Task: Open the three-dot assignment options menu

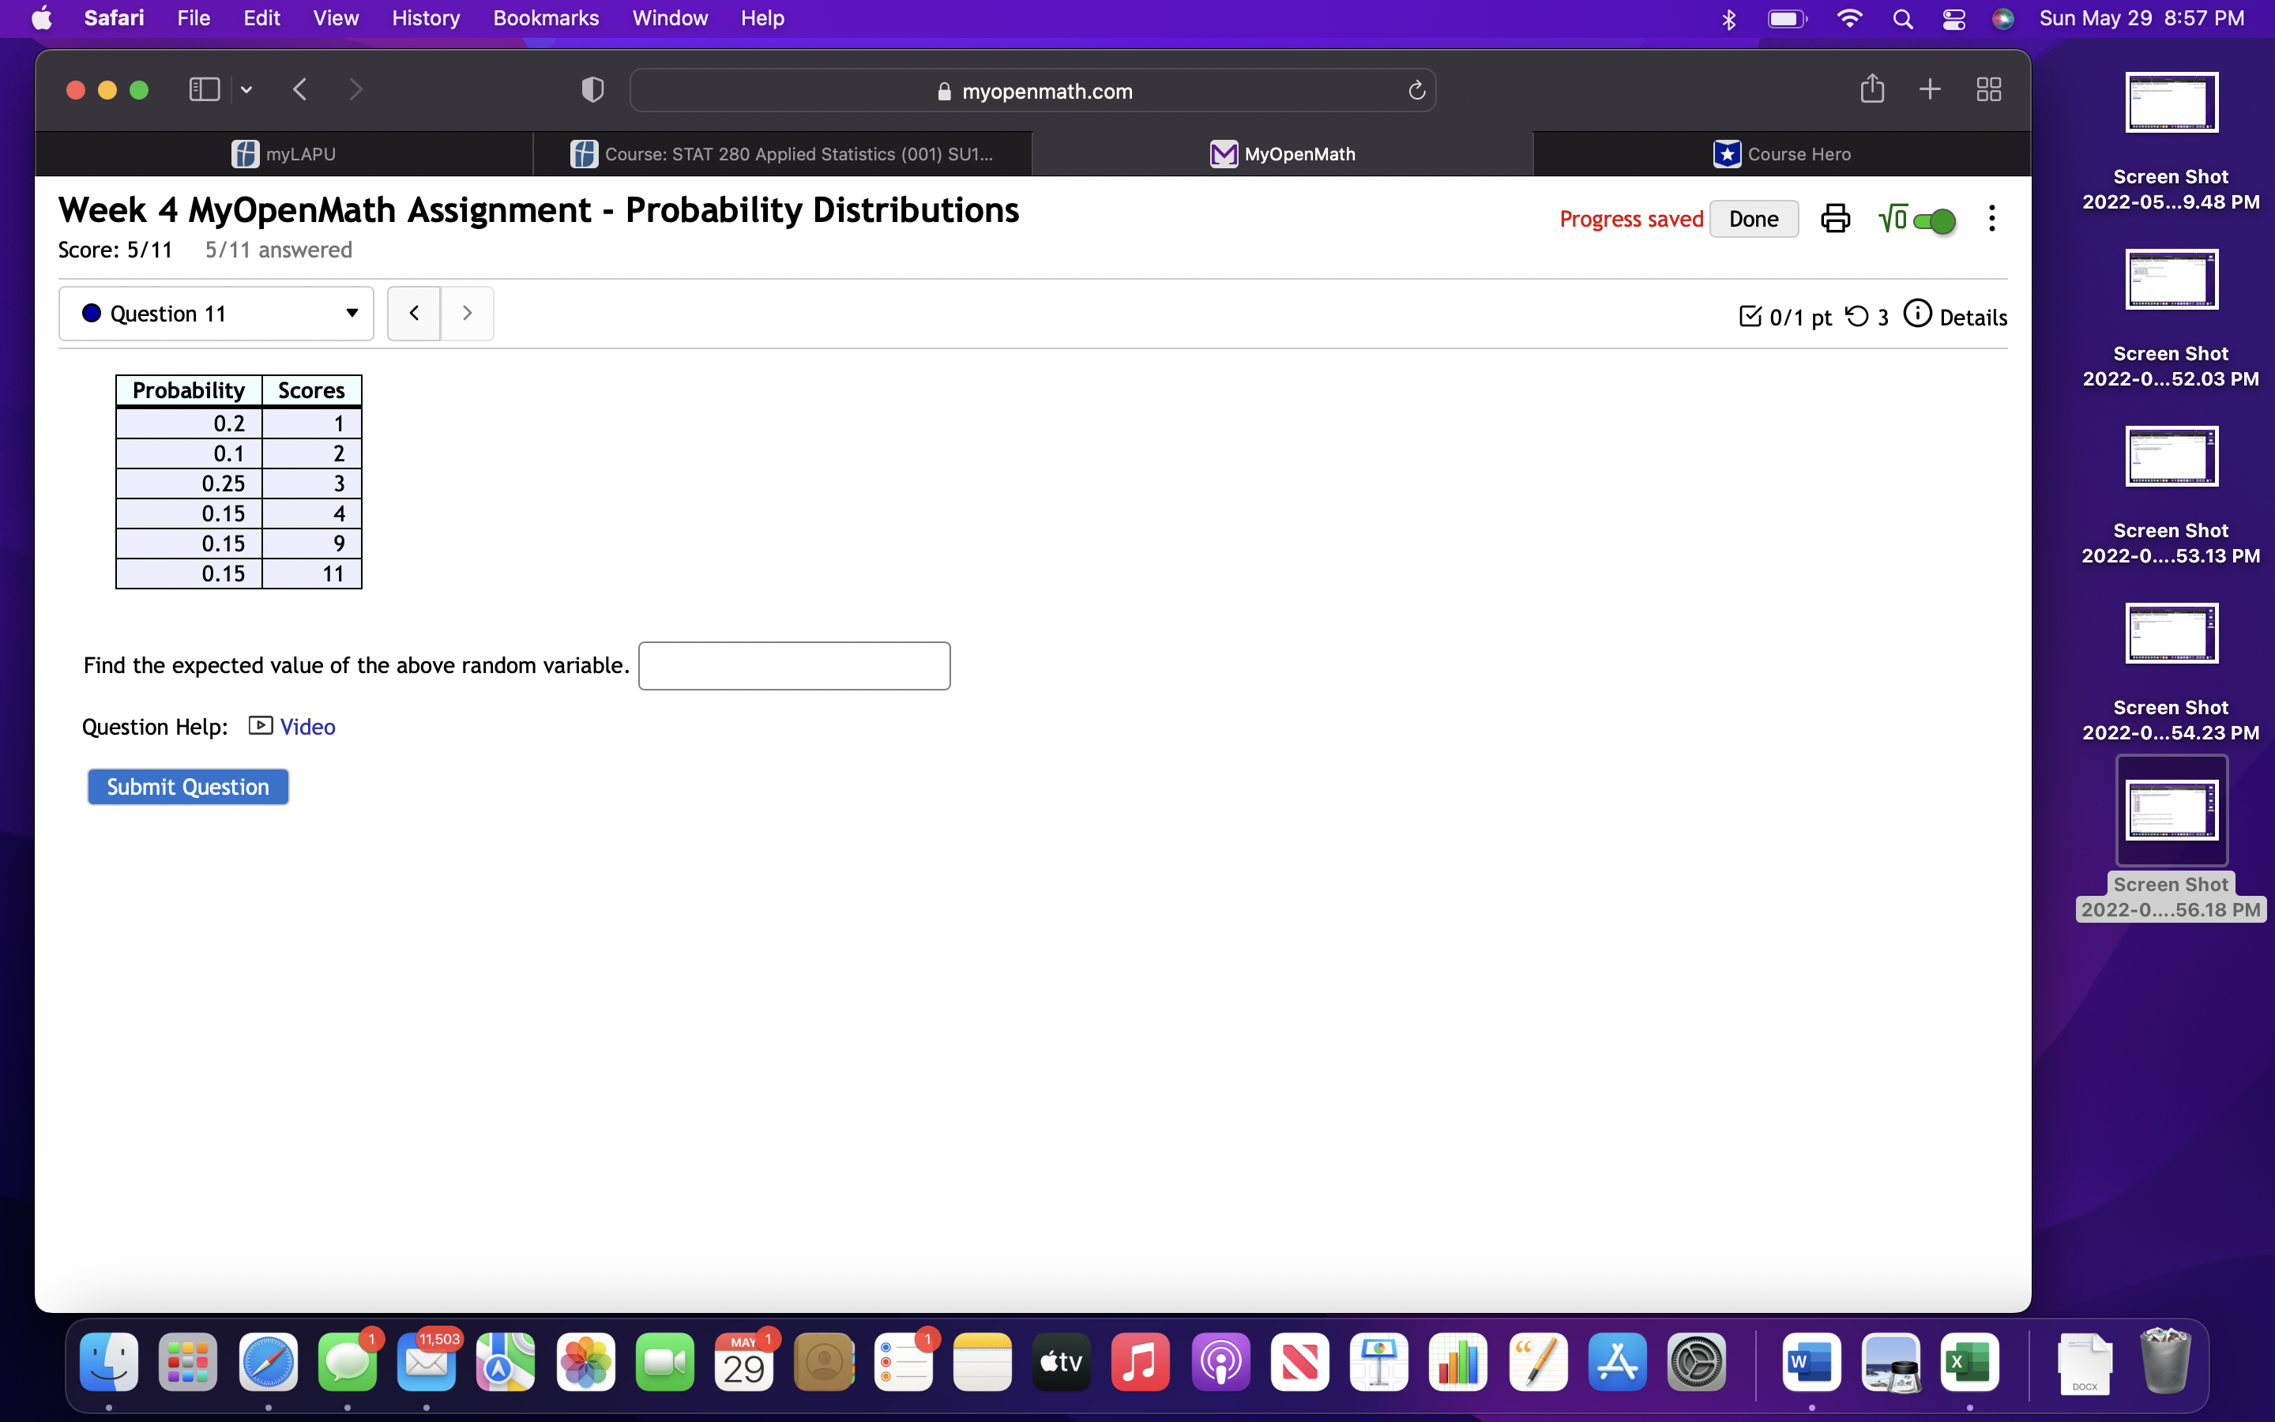Action: [1991, 219]
